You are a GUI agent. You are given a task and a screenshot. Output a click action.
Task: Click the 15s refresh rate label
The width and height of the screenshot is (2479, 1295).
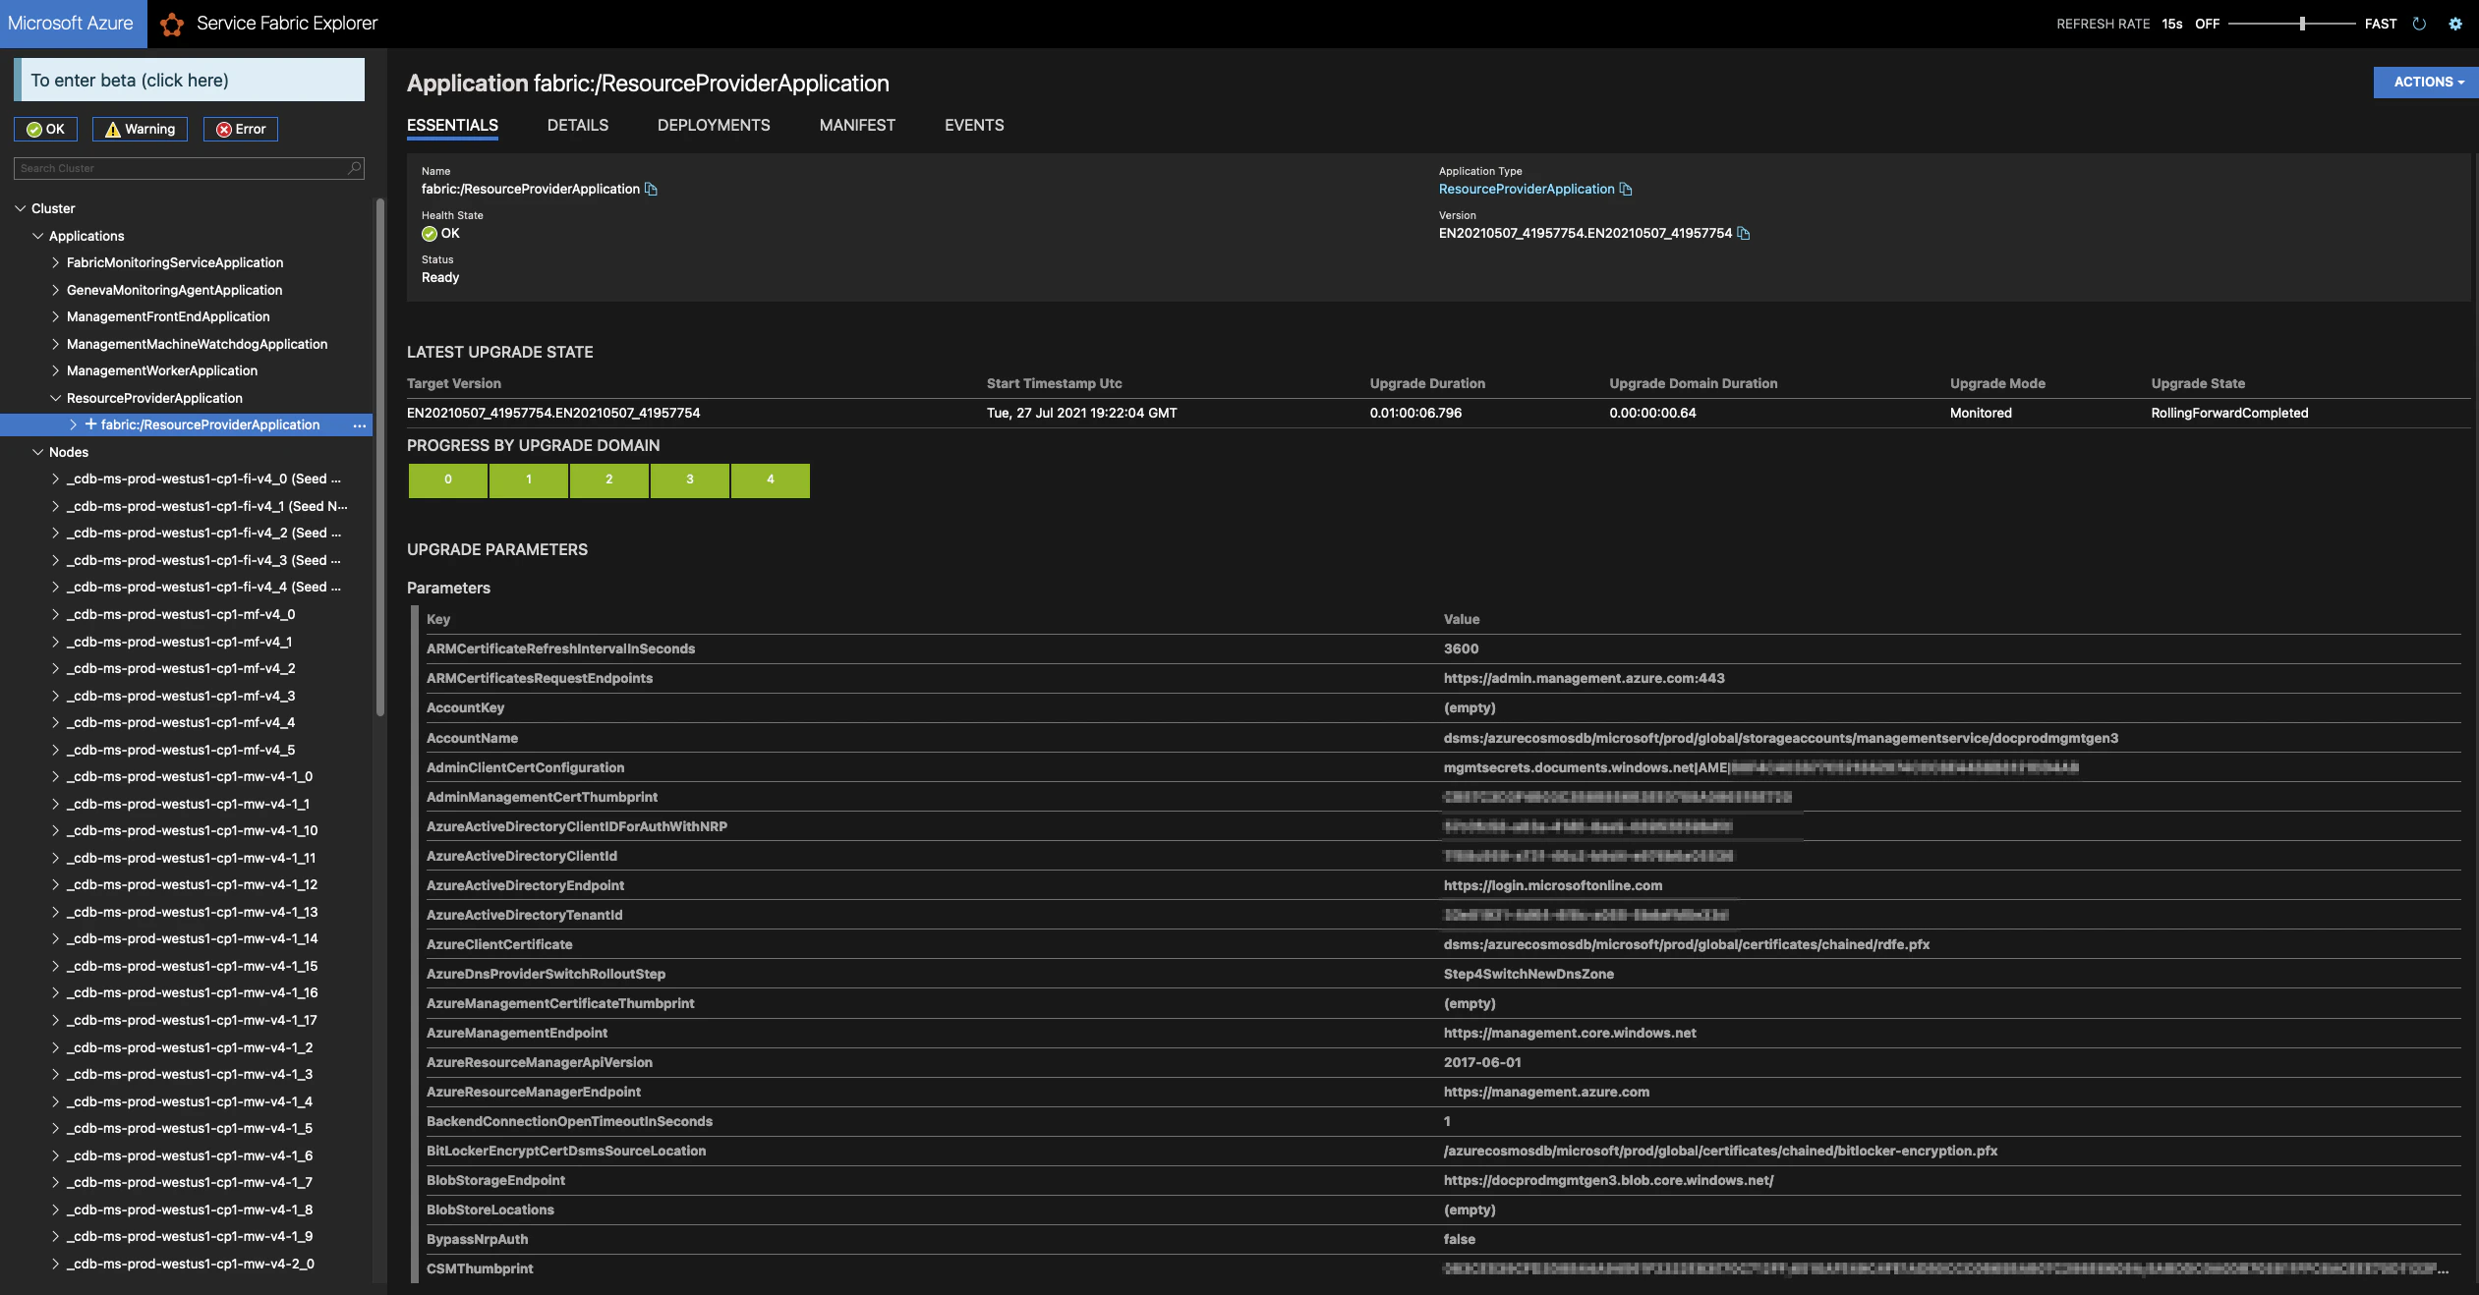[x=2172, y=24]
